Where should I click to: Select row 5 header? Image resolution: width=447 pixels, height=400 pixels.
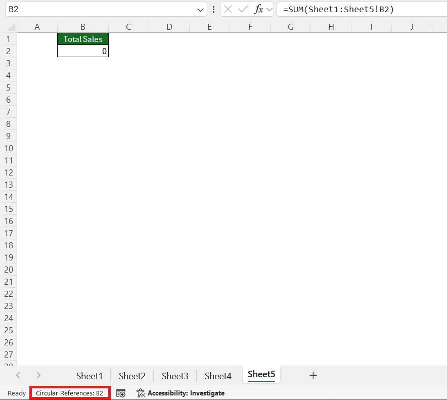9,87
